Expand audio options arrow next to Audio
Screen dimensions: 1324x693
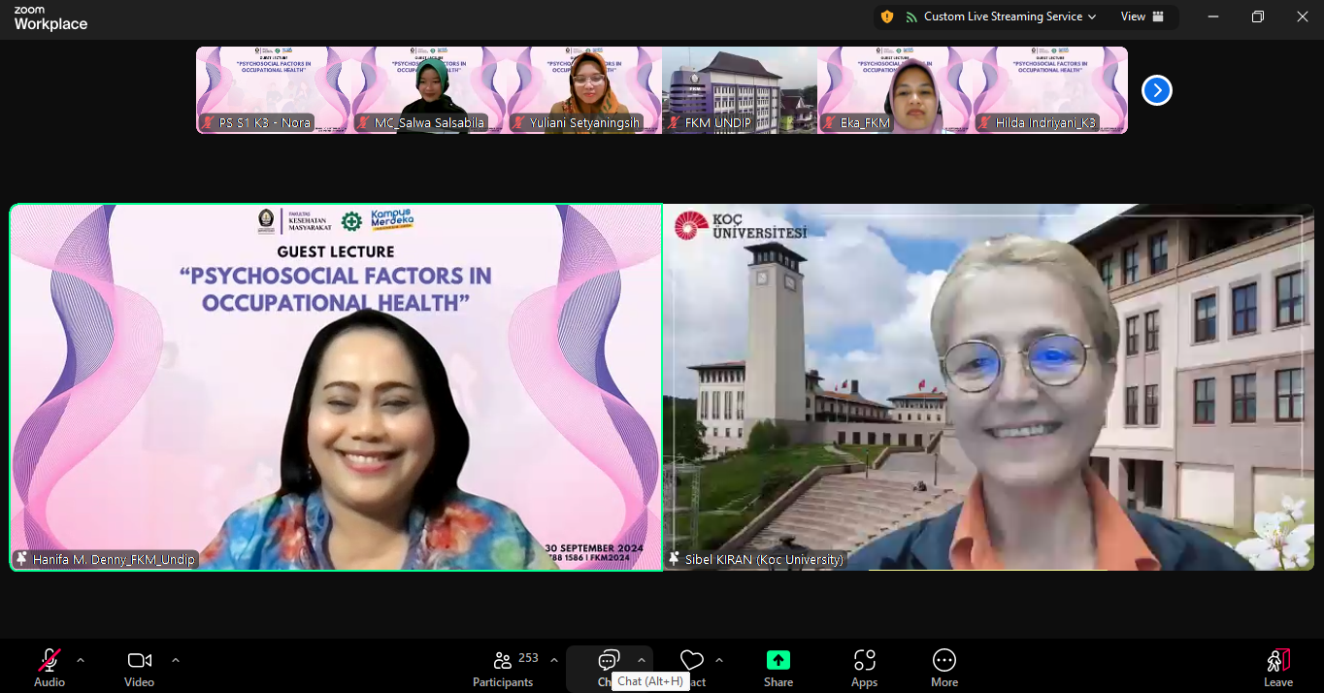[x=81, y=660]
